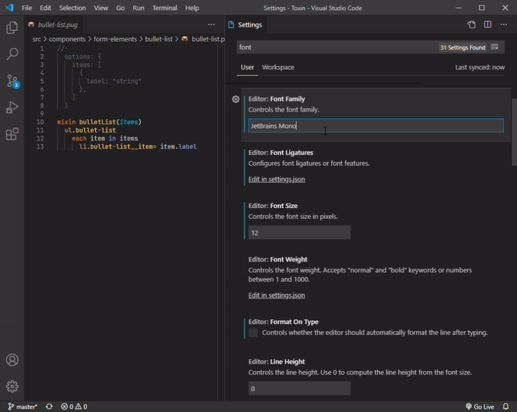Open the View menu
The width and height of the screenshot is (517, 412).
pos(101,8)
